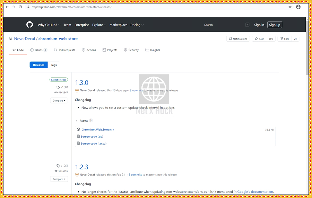Viewport: 312px width, 198px height.
Task: Open the Pull requests tab
Action: (65, 50)
